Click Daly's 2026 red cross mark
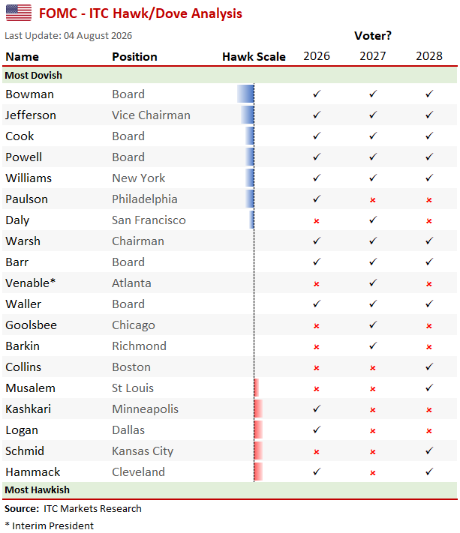This screenshot has height=533, width=460. [x=317, y=221]
